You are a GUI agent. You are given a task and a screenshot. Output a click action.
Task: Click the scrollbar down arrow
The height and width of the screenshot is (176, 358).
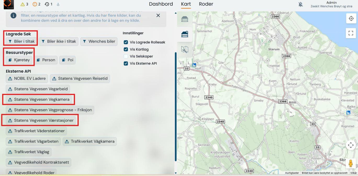point(176,173)
